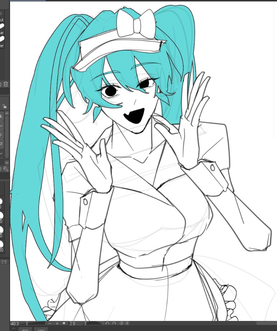The width and height of the screenshot is (277, 331).
Task: Select the fourth brush size preset circle
Action: click(1, 244)
